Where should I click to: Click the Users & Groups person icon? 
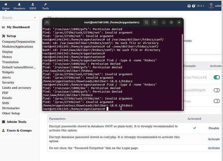pyautogui.click(x=4, y=131)
